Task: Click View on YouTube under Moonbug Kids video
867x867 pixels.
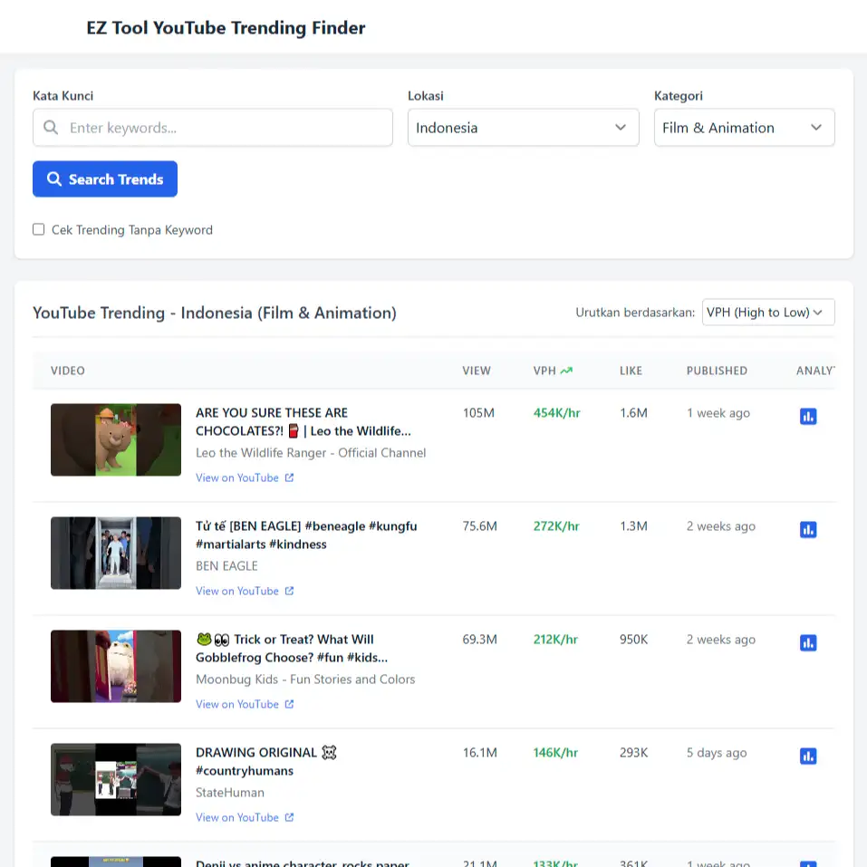Action: (237, 704)
